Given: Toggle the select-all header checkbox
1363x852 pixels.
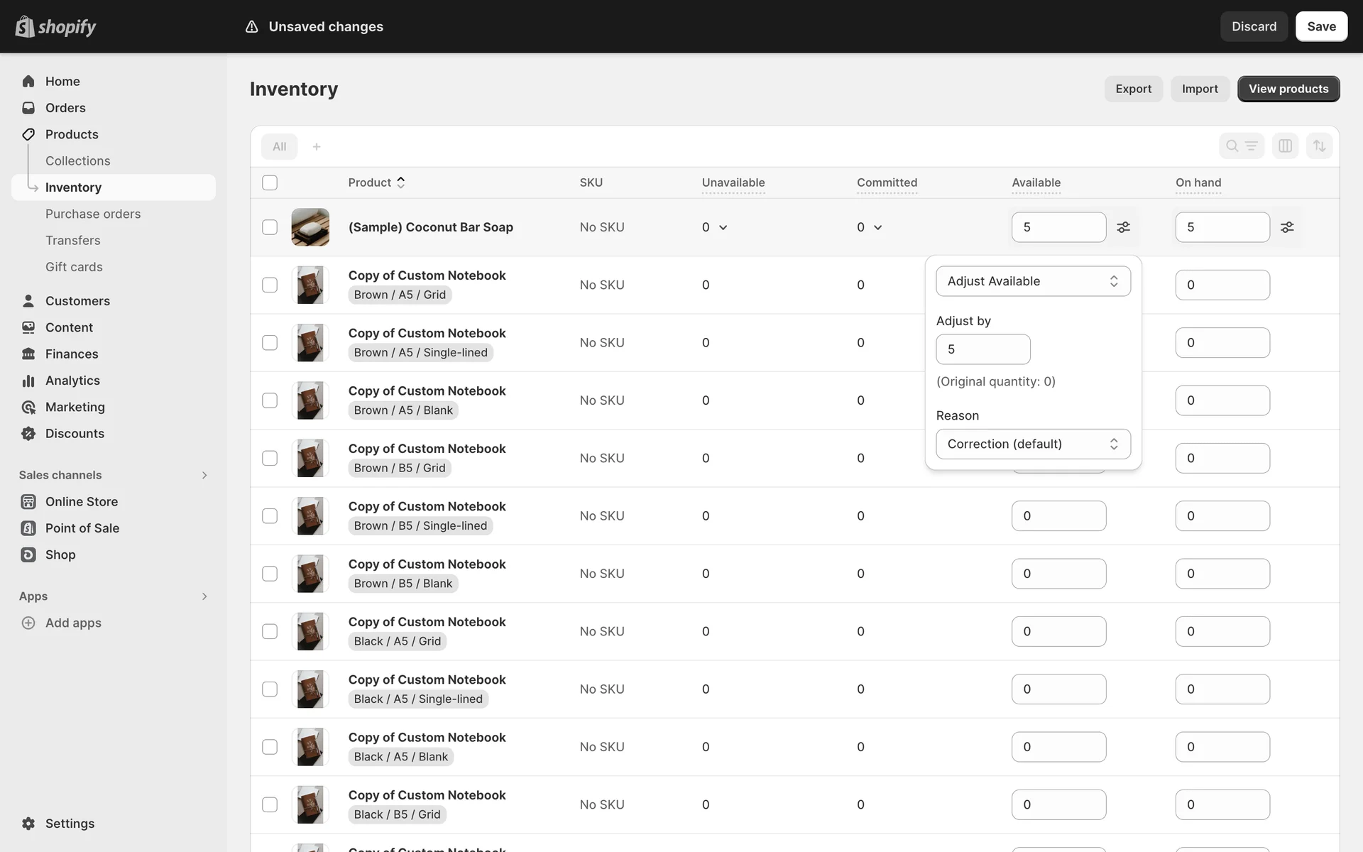Looking at the screenshot, I should [x=270, y=182].
